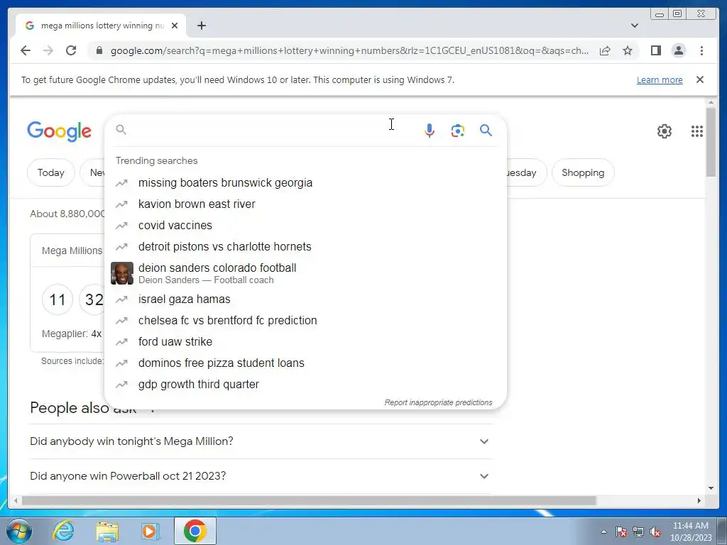Start search by voice microphone
Viewport: 727px width, 545px height.
(x=430, y=131)
